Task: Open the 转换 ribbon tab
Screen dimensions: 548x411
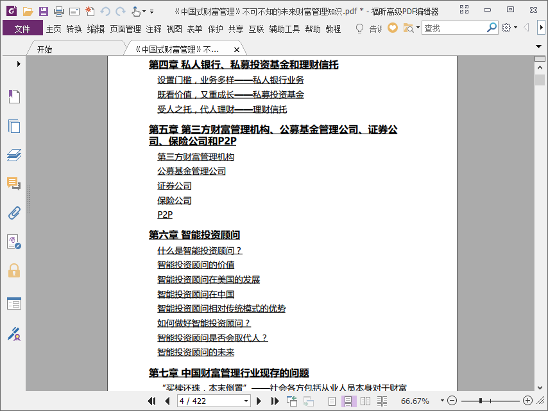Action: tap(74, 29)
